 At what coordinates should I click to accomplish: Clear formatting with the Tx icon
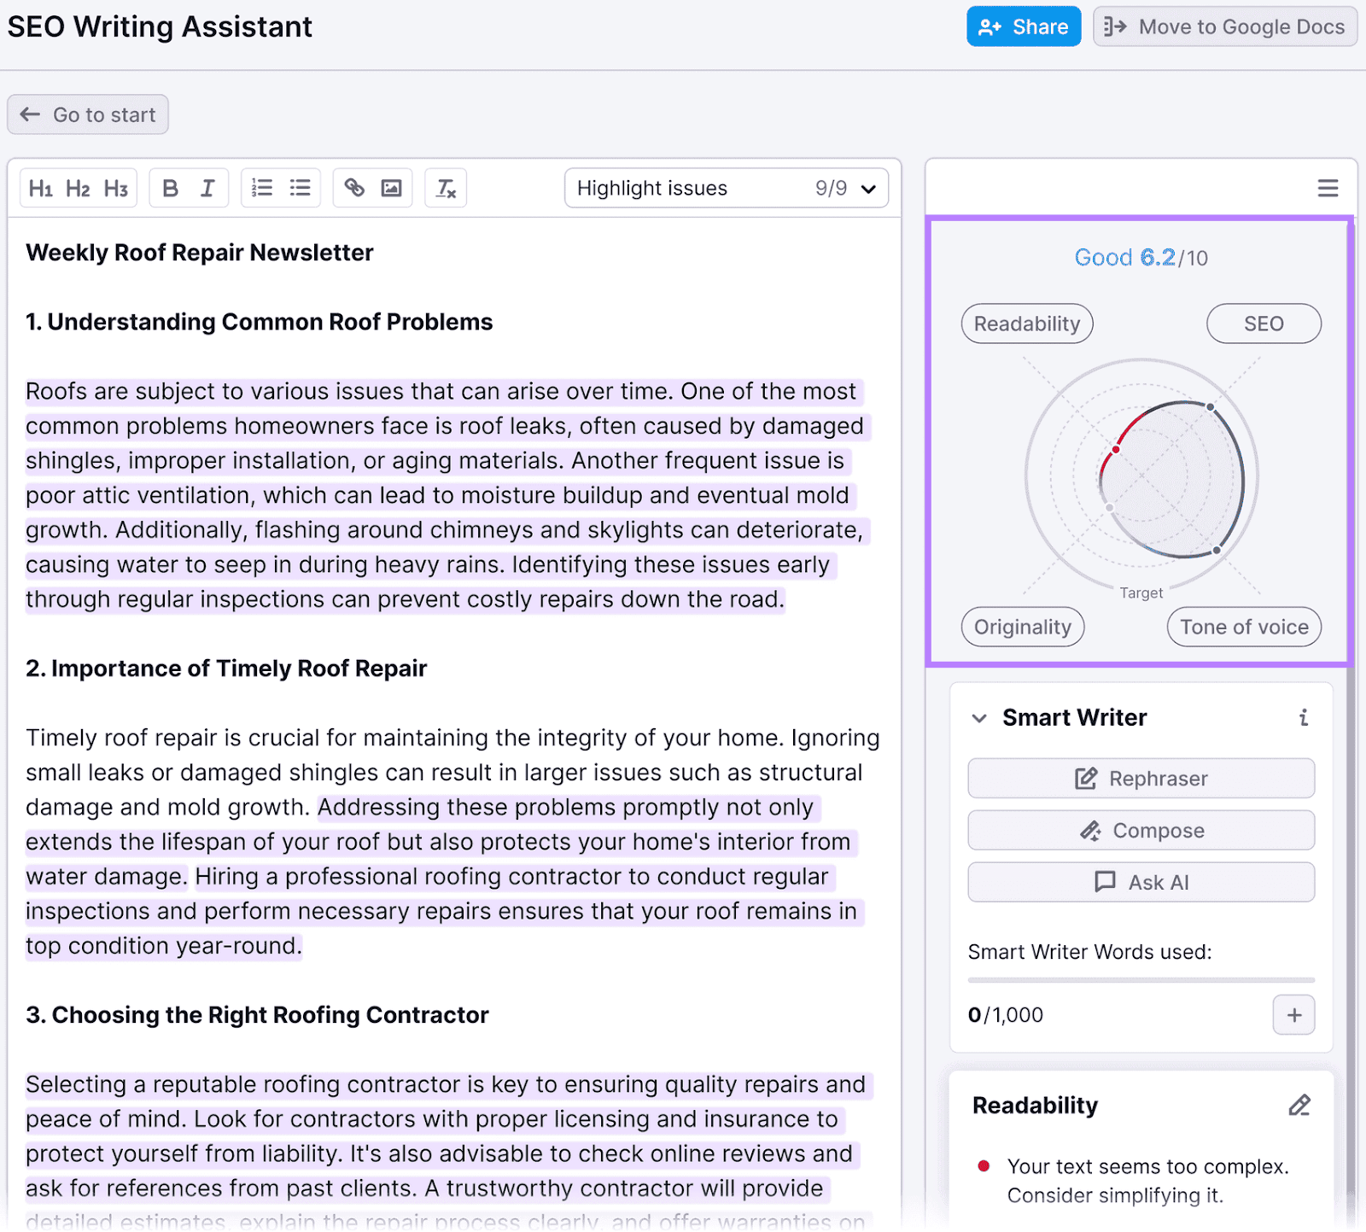click(x=445, y=188)
